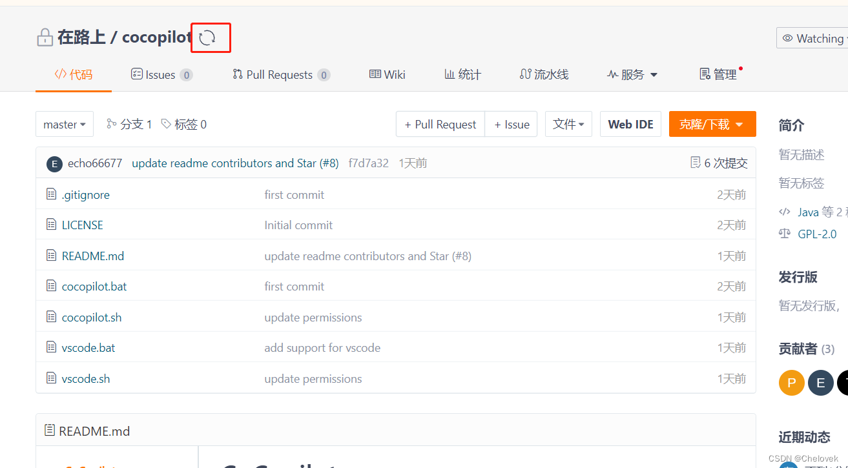The image size is (848, 468).
Task: Open the 管理 tab
Action: (x=718, y=75)
